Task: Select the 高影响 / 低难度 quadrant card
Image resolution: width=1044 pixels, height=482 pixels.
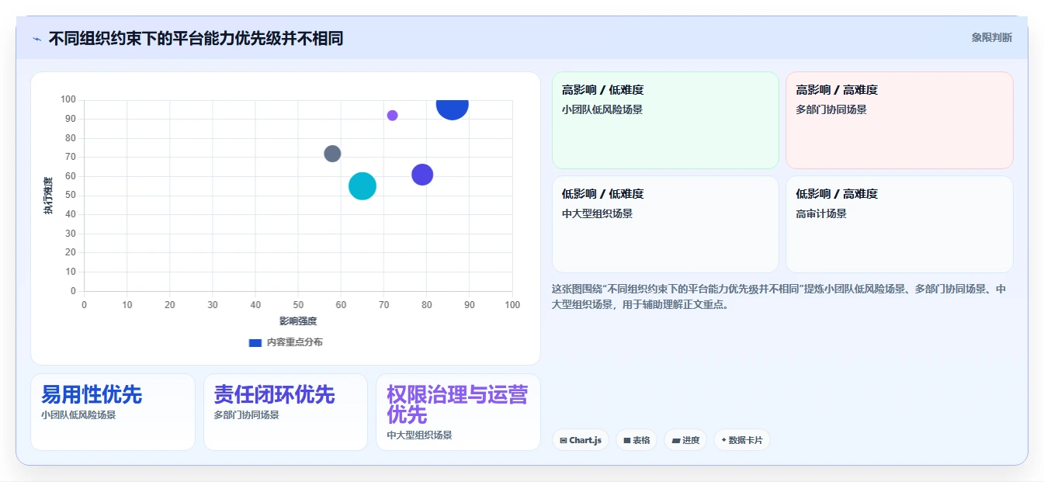Action: (665, 120)
